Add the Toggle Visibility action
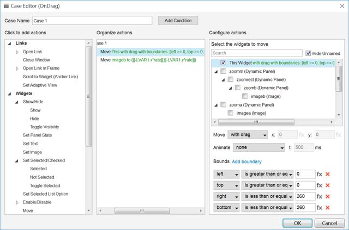Image resolution: width=349 pixels, height=230 pixels. pyautogui.click(x=45, y=127)
